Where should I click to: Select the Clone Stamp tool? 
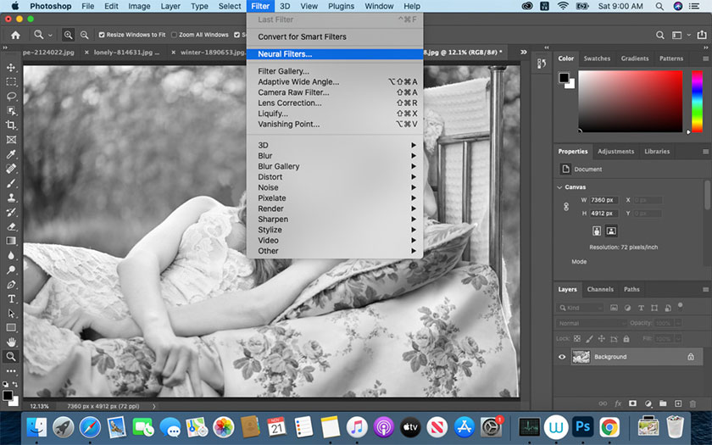(x=11, y=197)
